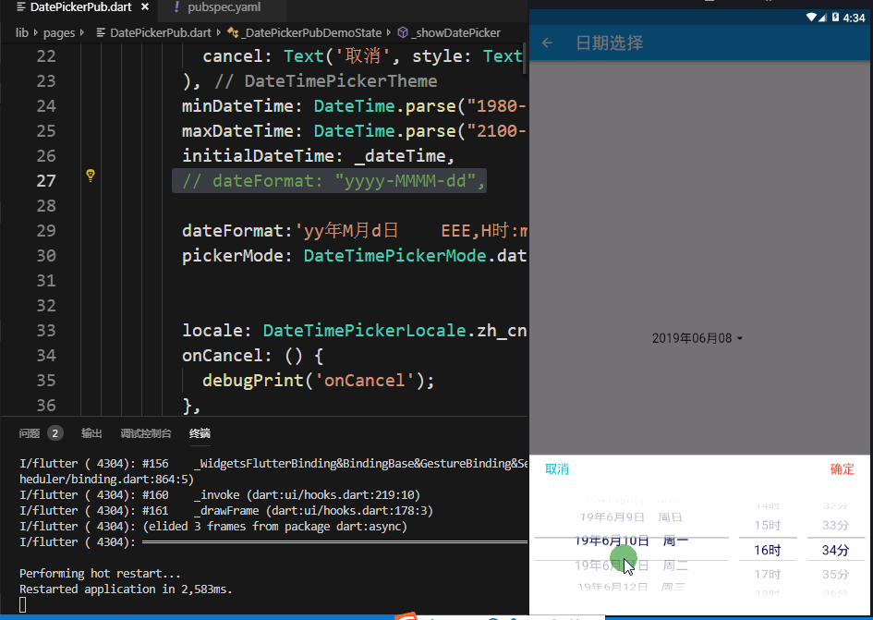Click the onCancel: () { code line
Image resolution: width=873 pixels, height=620 pixels.
[x=253, y=356]
